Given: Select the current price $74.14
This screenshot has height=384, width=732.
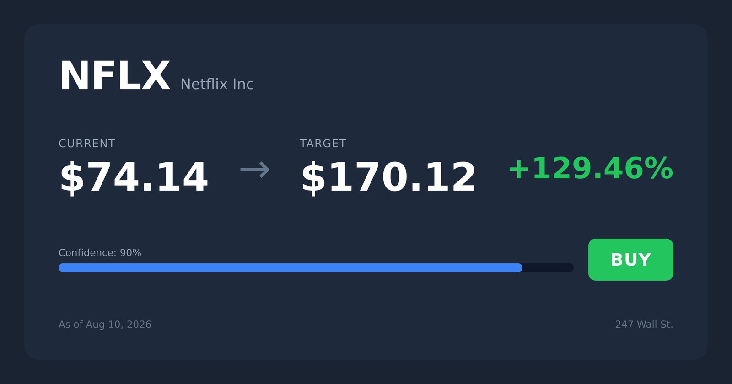Looking at the screenshot, I should click(x=134, y=178).
